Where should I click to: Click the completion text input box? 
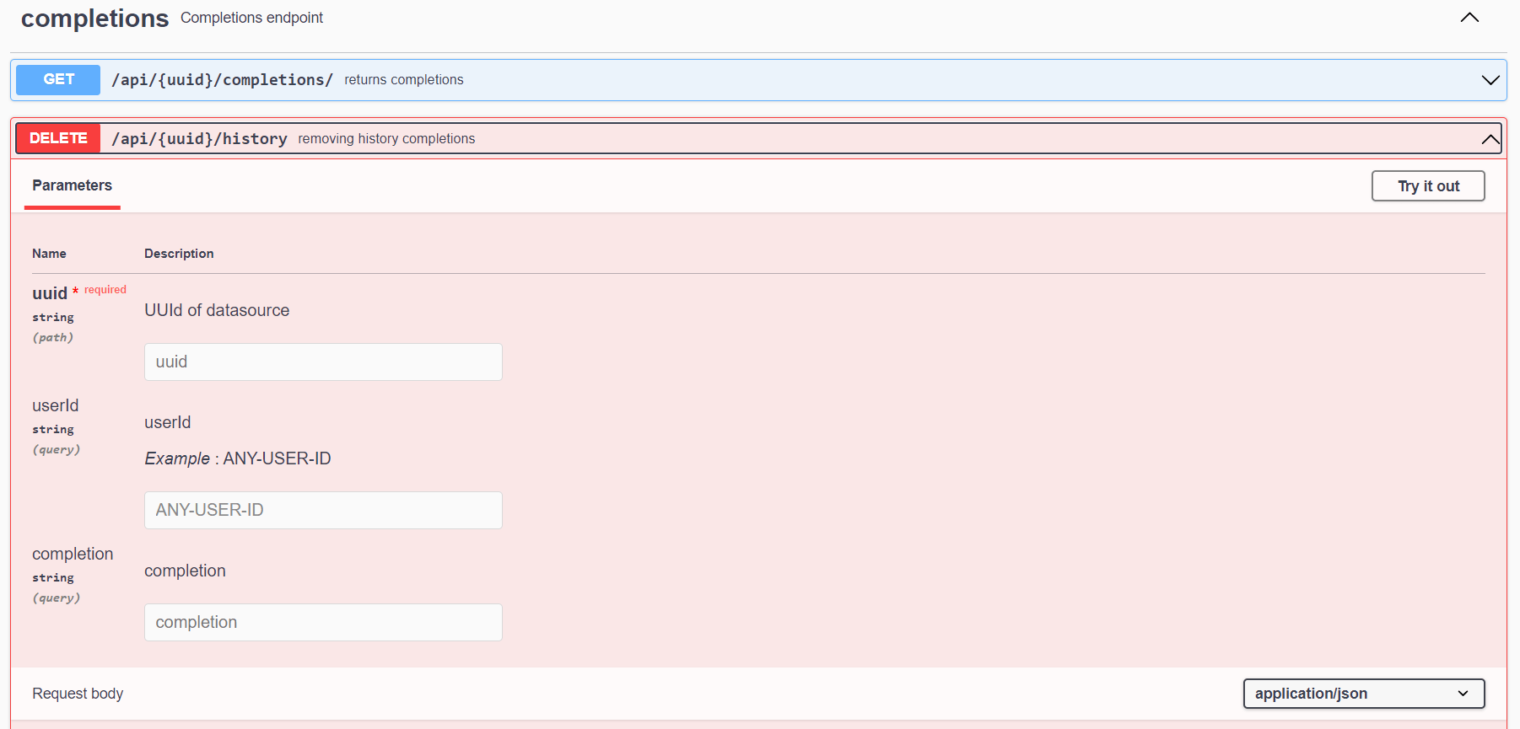coord(323,622)
